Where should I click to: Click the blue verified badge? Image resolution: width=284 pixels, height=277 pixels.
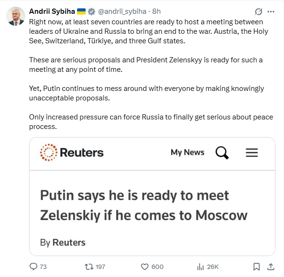click(x=91, y=11)
